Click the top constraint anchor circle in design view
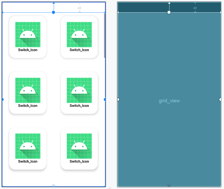This screenshot has height=189, width=224. coord(53,12)
